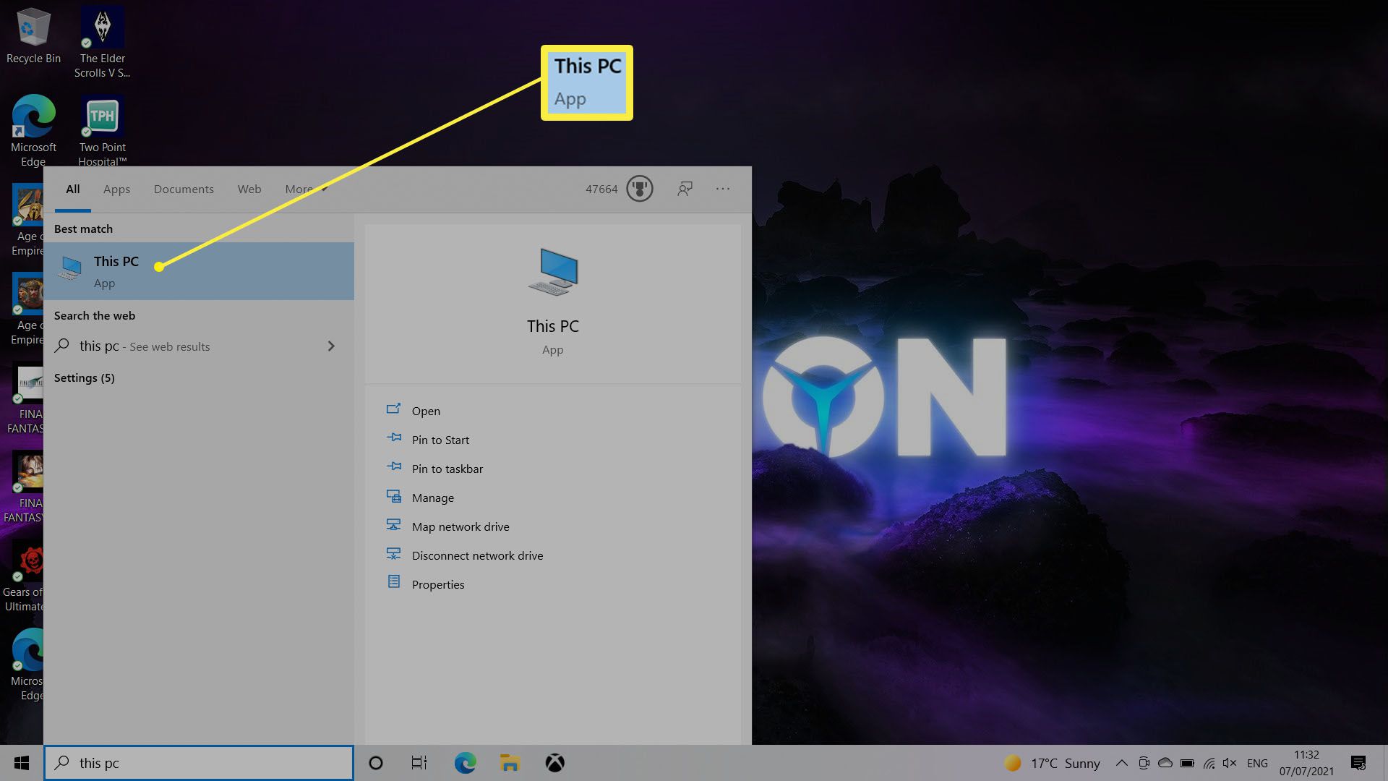Click Pin to Start option
The width and height of the screenshot is (1388, 781).
(440, 440)
